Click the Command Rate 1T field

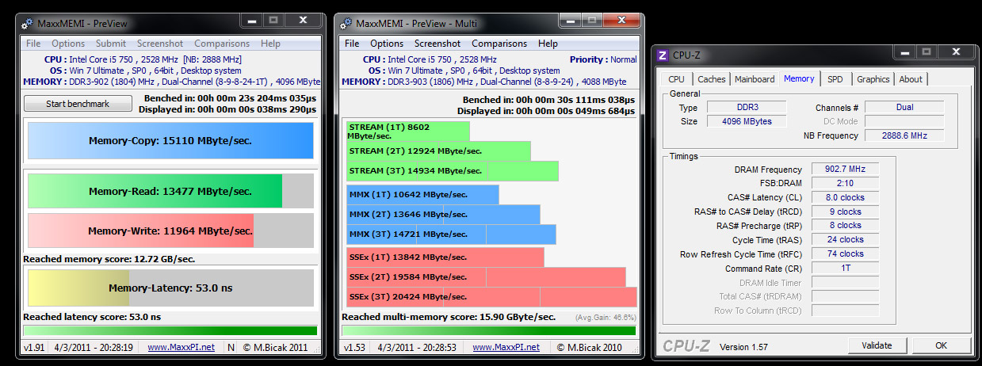pyautogui.click(x=845, y=268)
